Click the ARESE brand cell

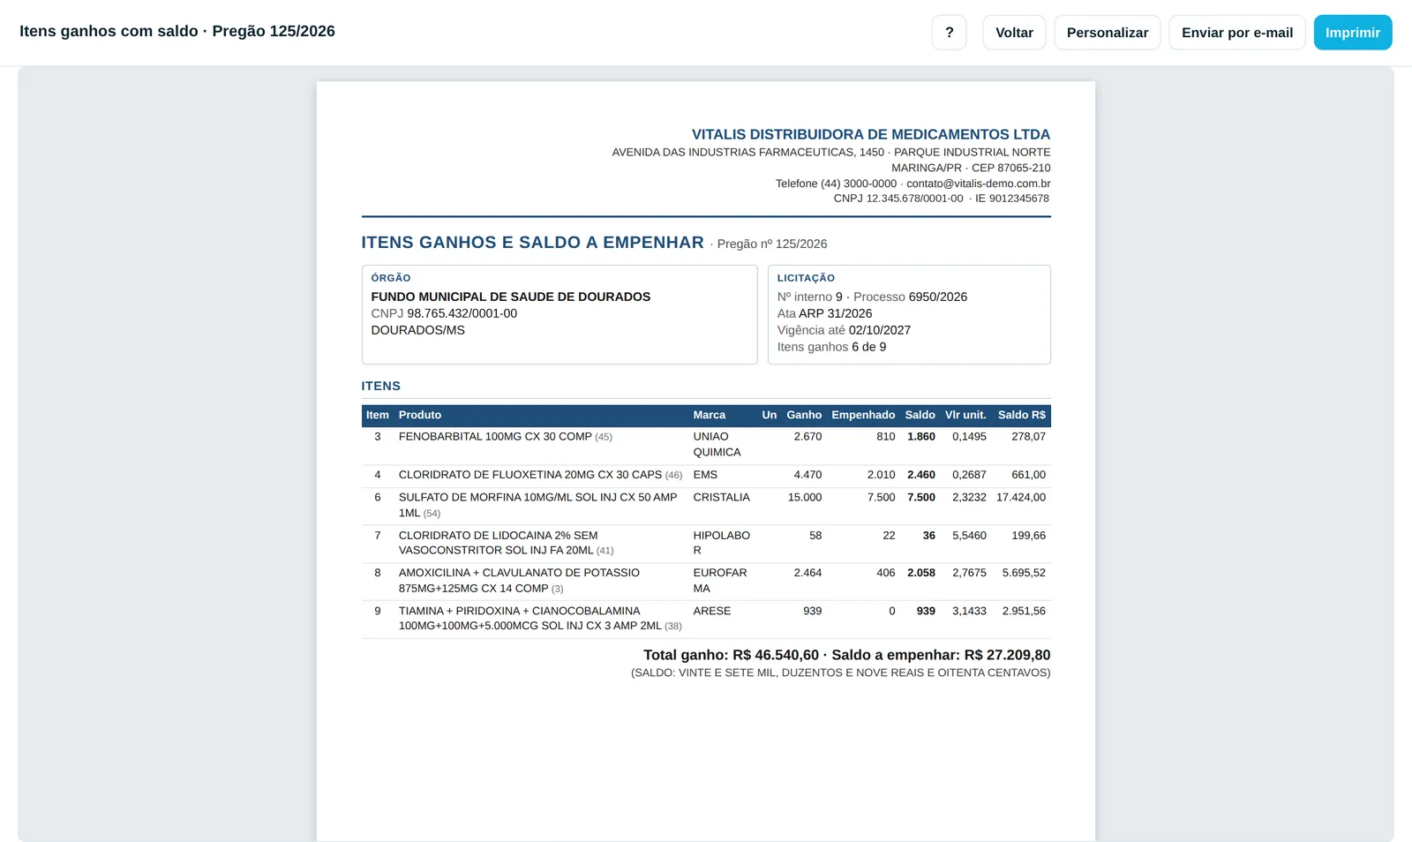point(712,611)
